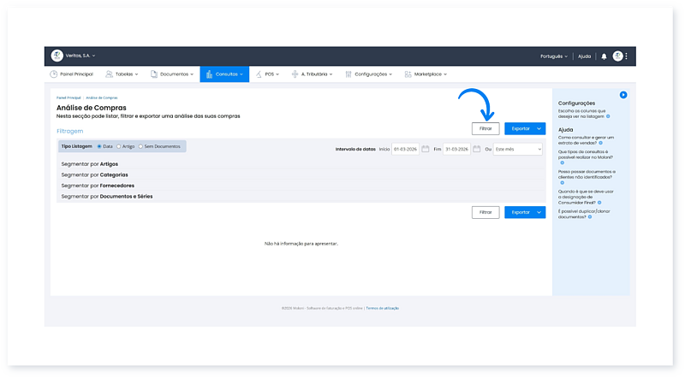Viewport: 685px width, 378px height.
Task: Click the Tabelas people icon
Action: pyautogui.click(x=109, y=74)
